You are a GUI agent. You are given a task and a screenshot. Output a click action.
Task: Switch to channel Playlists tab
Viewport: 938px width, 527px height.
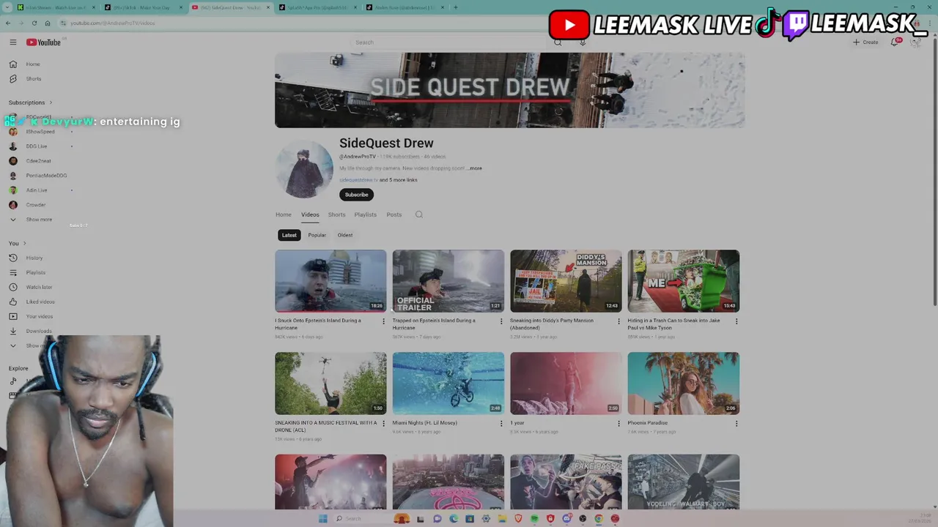pyautogui.click(x=365, y=214)
